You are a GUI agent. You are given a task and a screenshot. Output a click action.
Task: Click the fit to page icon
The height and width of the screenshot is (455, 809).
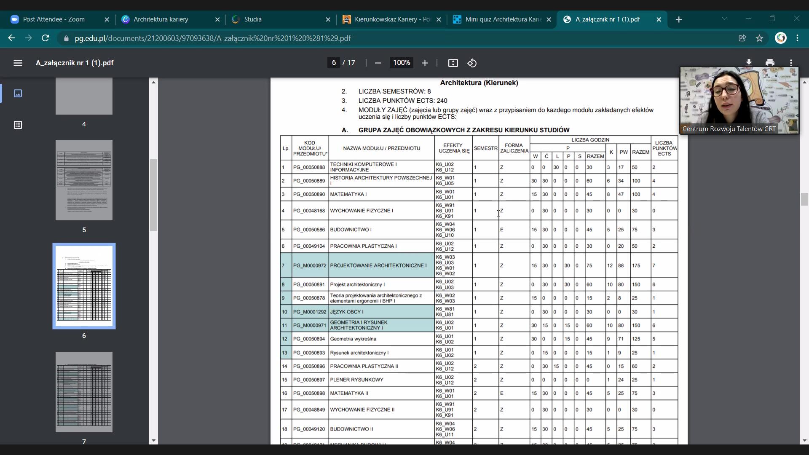point(453,63)
